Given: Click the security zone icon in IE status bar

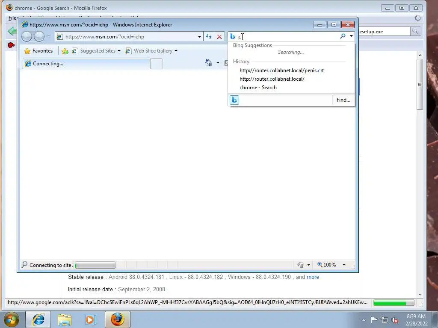Looking at the screenshot, I should coord(300,265).
